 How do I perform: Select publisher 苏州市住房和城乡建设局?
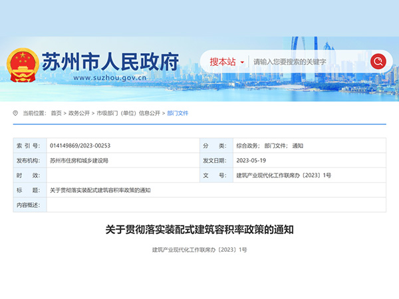(x=79, y=160)
